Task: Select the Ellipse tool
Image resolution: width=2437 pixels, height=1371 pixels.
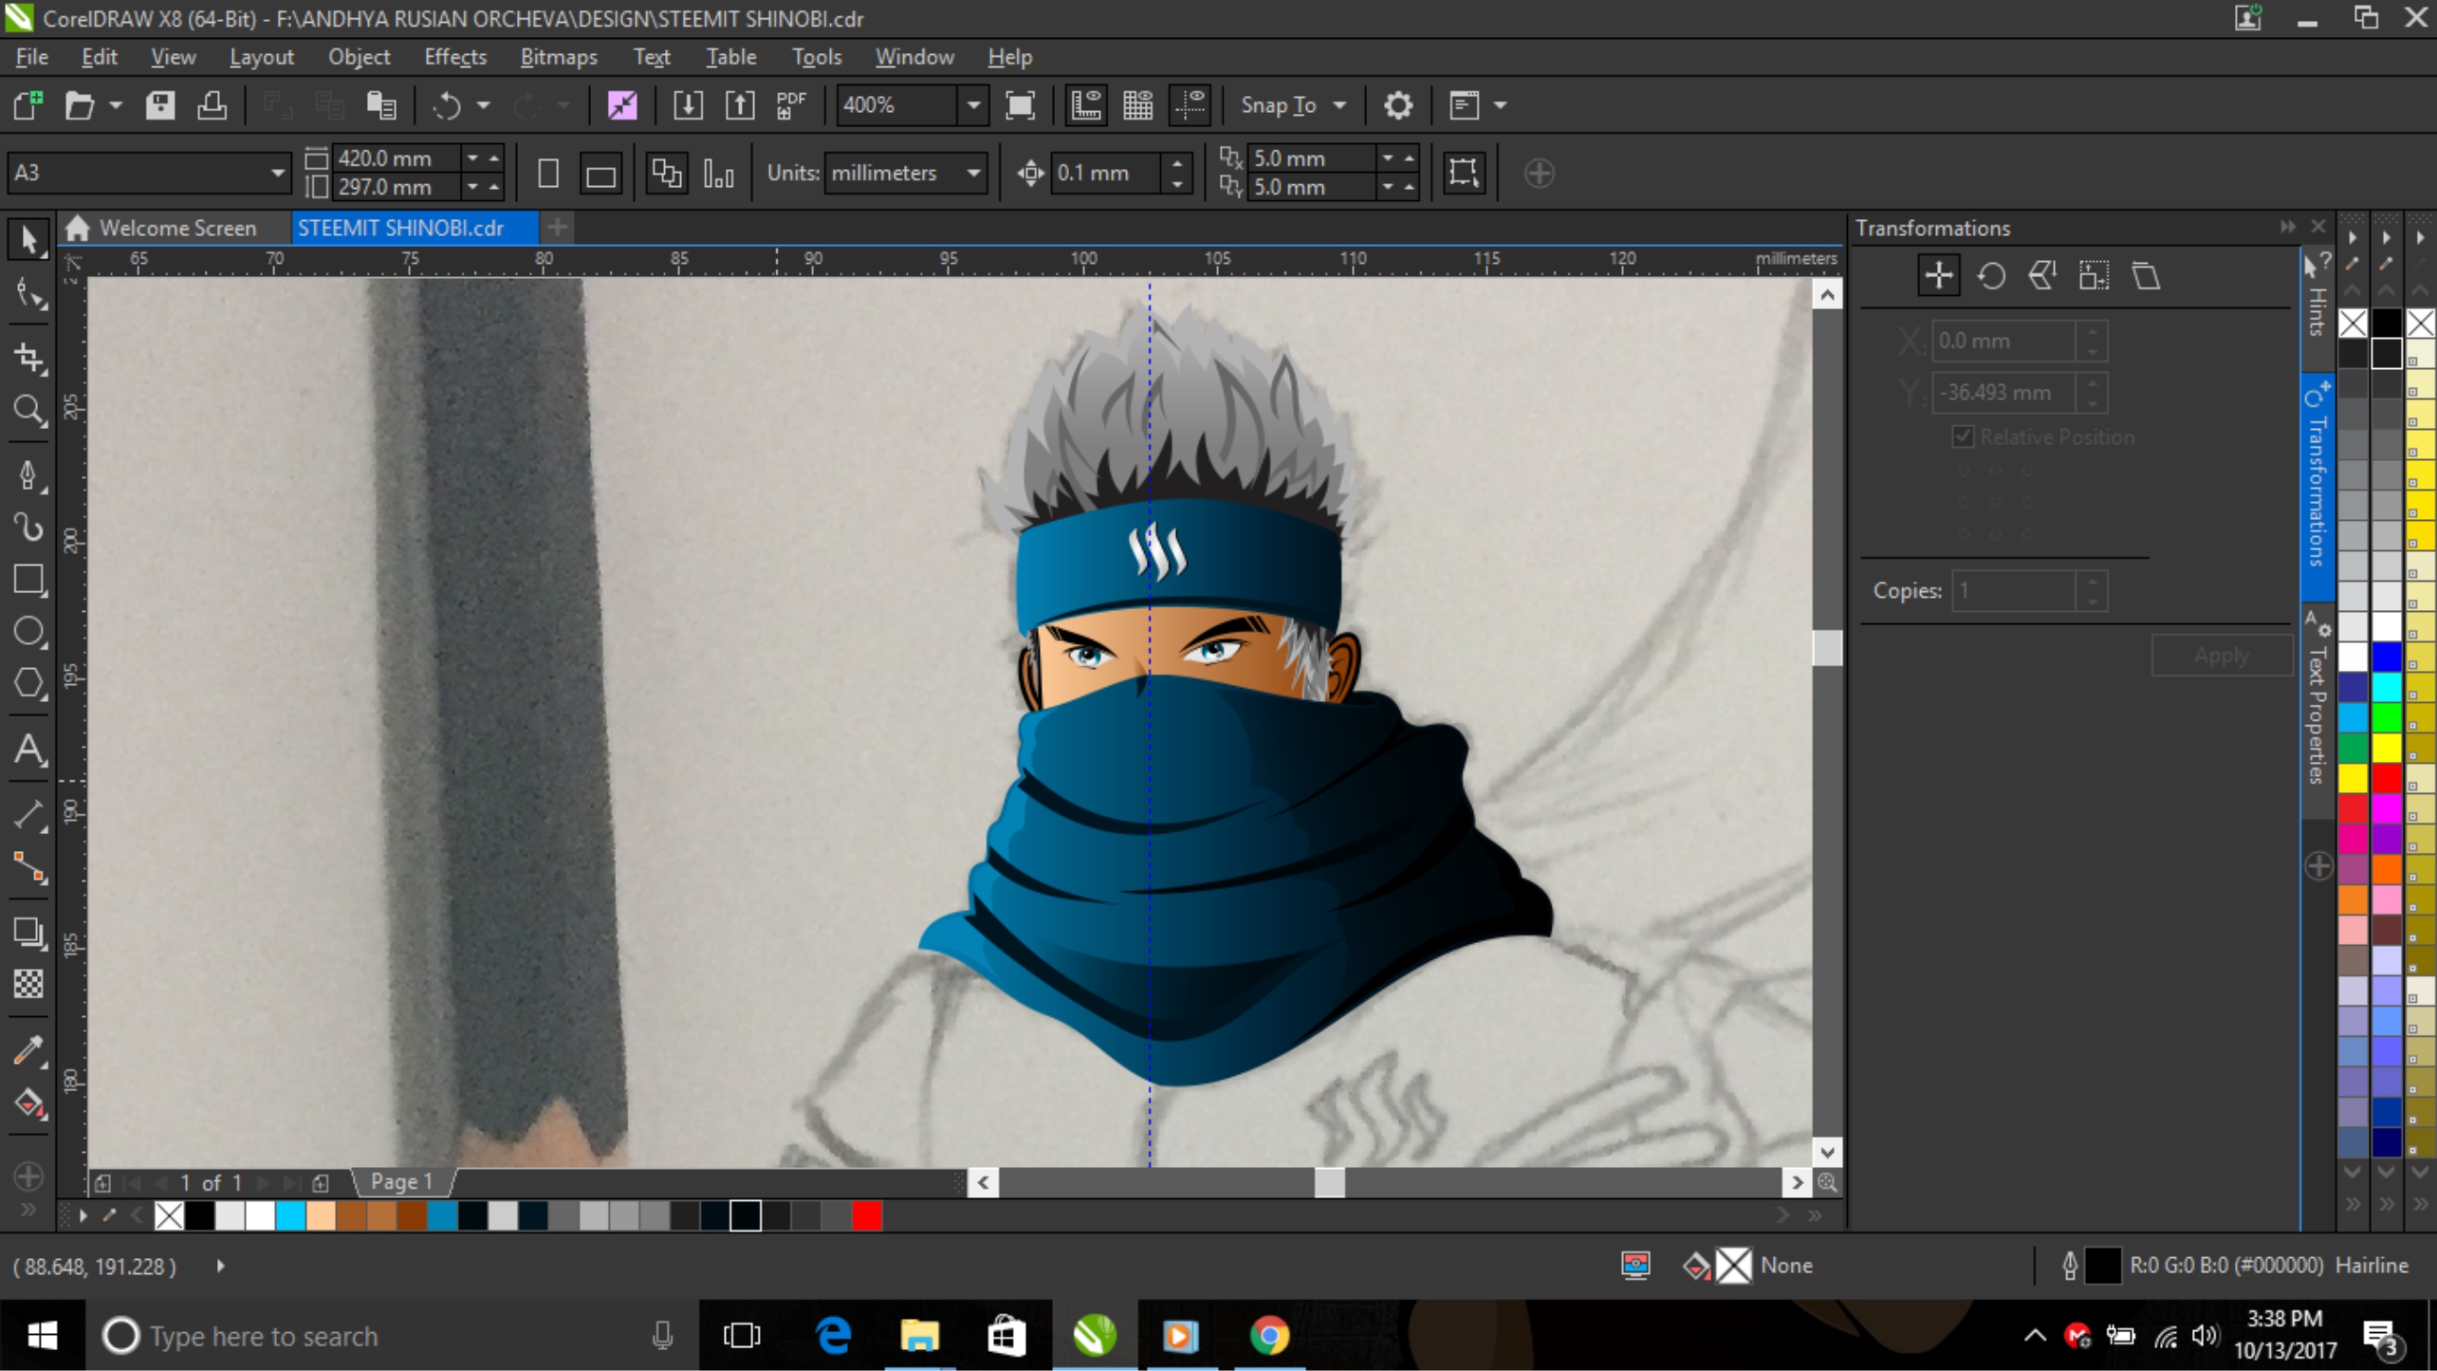Action: (28, 632)
